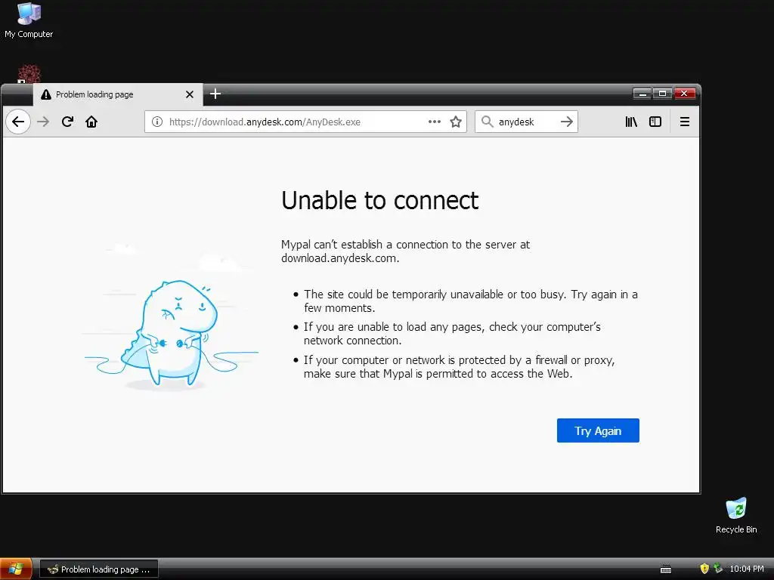This screenshot has height=580, width=774.
Task: Click the network connection tray icon
Action: [x=718, y=569]
